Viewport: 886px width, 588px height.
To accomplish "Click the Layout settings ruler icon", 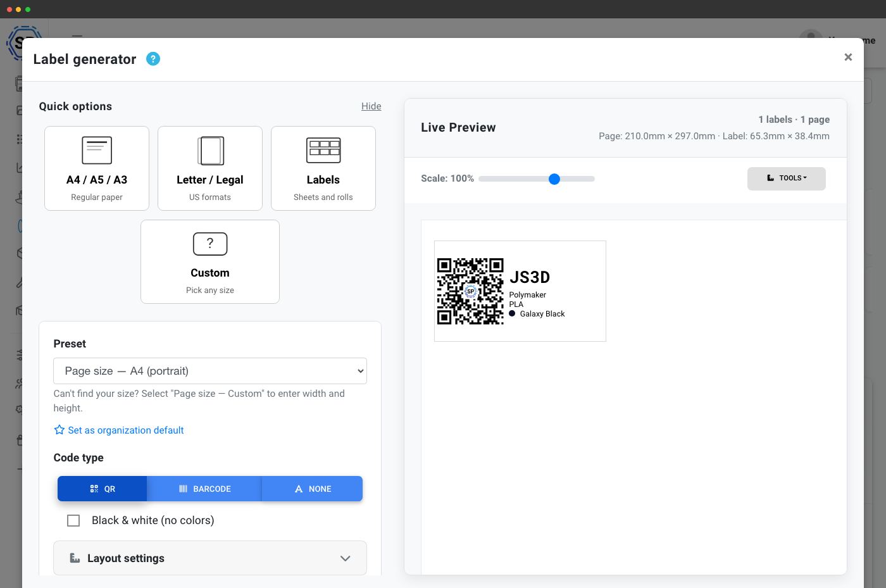I will [x=75, y=558].
